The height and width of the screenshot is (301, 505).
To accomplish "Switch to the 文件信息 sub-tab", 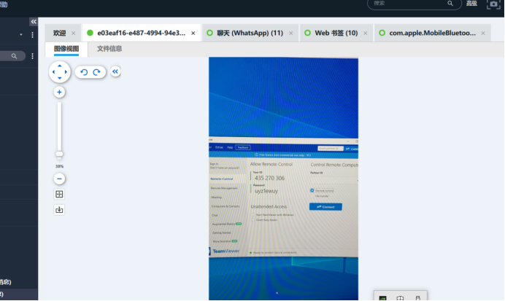I will pos(109,49).
